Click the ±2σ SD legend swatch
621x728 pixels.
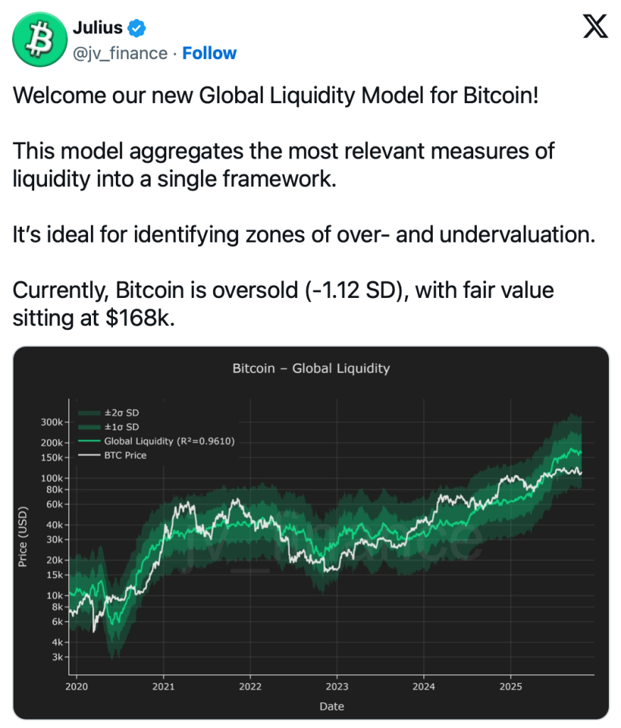pos(90,412)
